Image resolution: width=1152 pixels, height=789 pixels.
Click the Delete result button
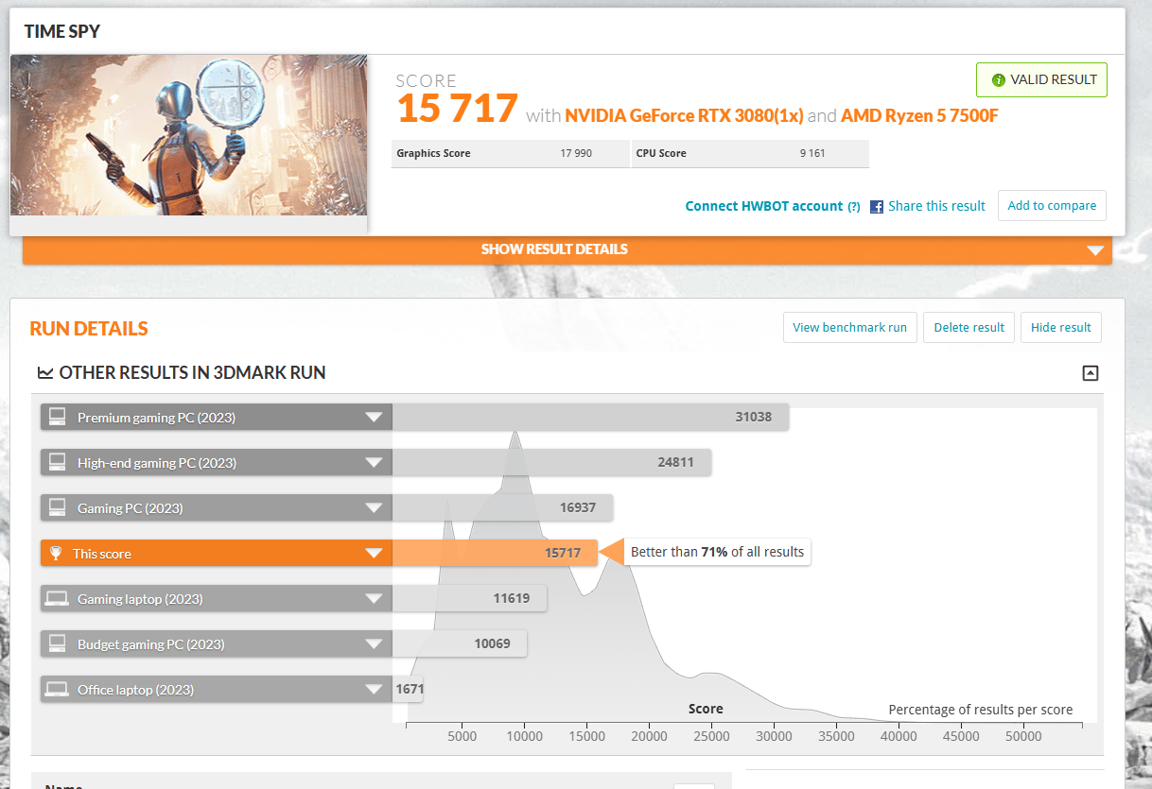pos(969,328)
